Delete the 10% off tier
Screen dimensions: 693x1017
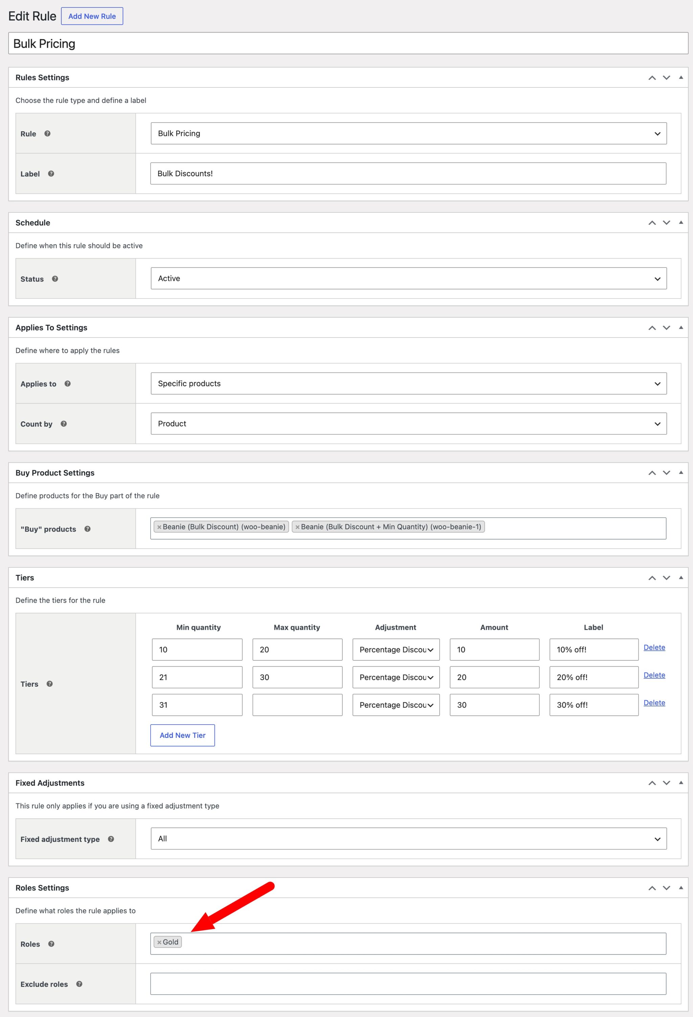[654, 647]
